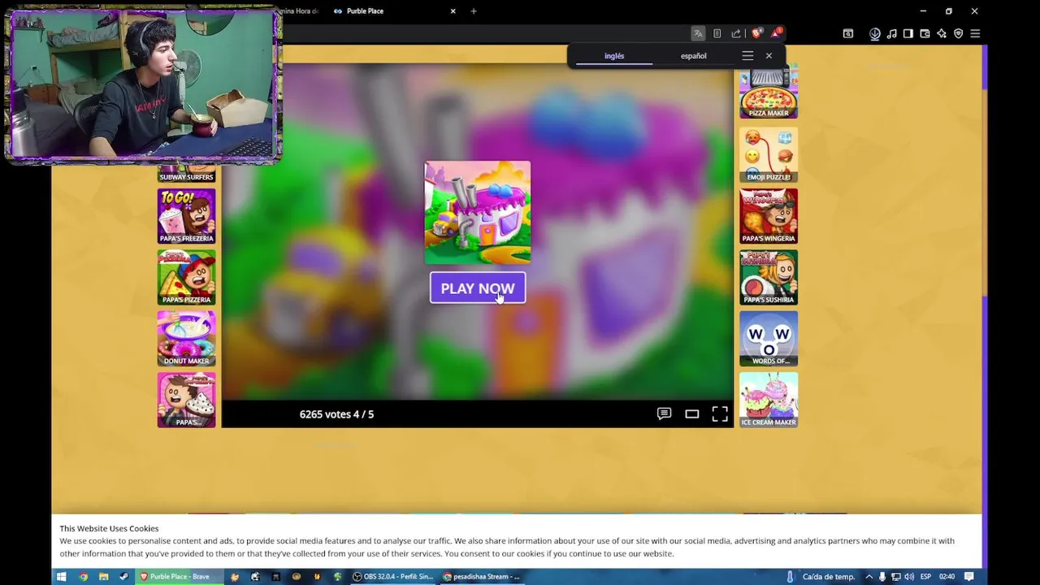1040x585 pixels.
Task: Open translate popup options menu
Action: click(747, 56)
